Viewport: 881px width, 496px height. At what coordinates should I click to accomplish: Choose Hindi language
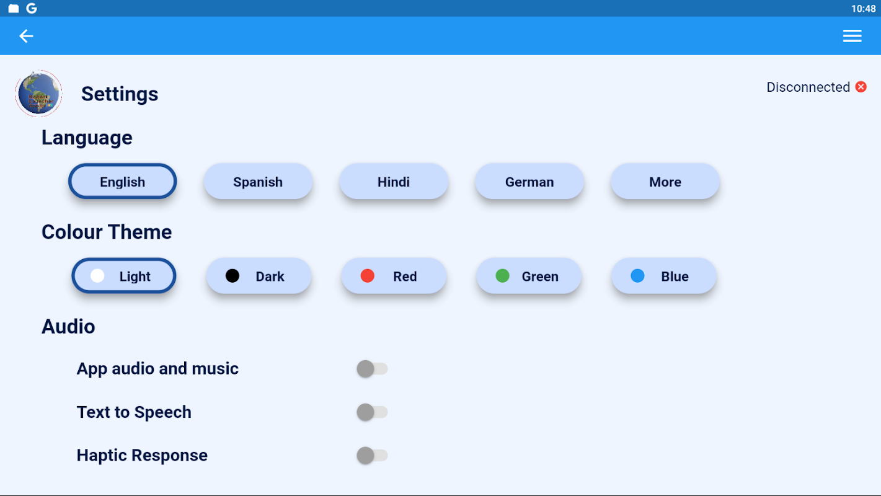394,182
